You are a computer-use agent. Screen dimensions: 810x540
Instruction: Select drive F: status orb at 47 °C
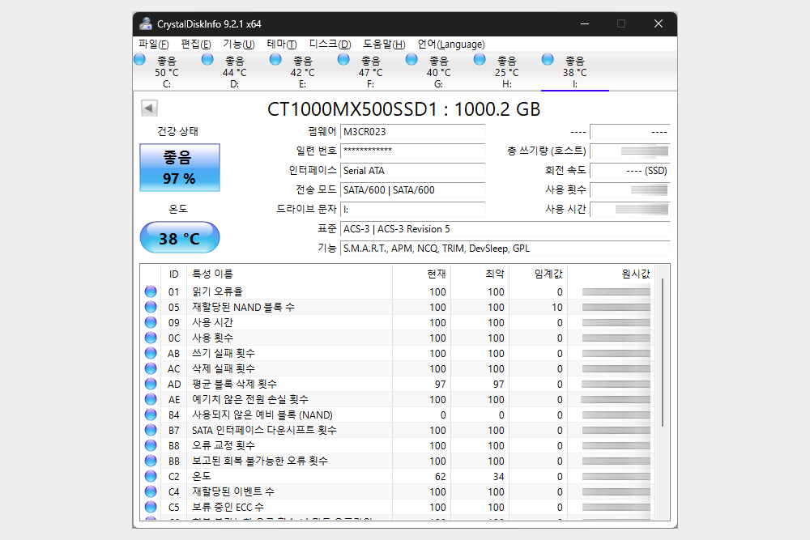(343, 59)
